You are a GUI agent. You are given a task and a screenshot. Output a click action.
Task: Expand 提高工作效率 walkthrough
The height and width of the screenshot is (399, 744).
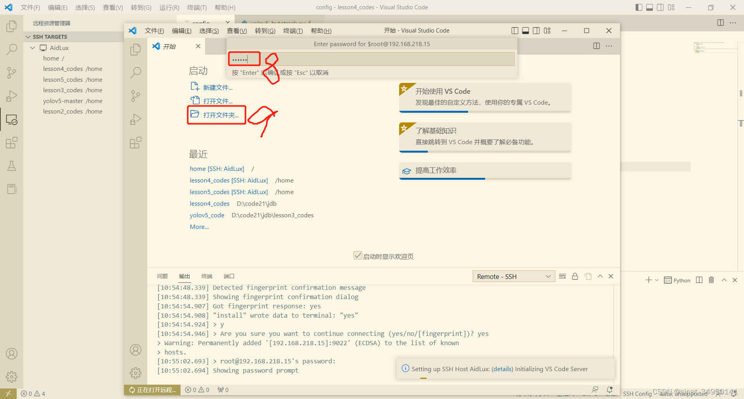tap(485, 171)
